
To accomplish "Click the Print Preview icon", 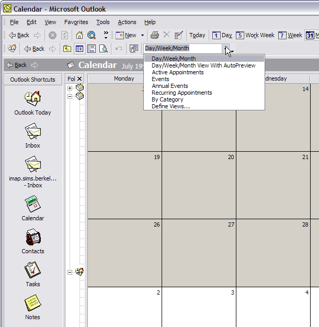I will 104,49.
